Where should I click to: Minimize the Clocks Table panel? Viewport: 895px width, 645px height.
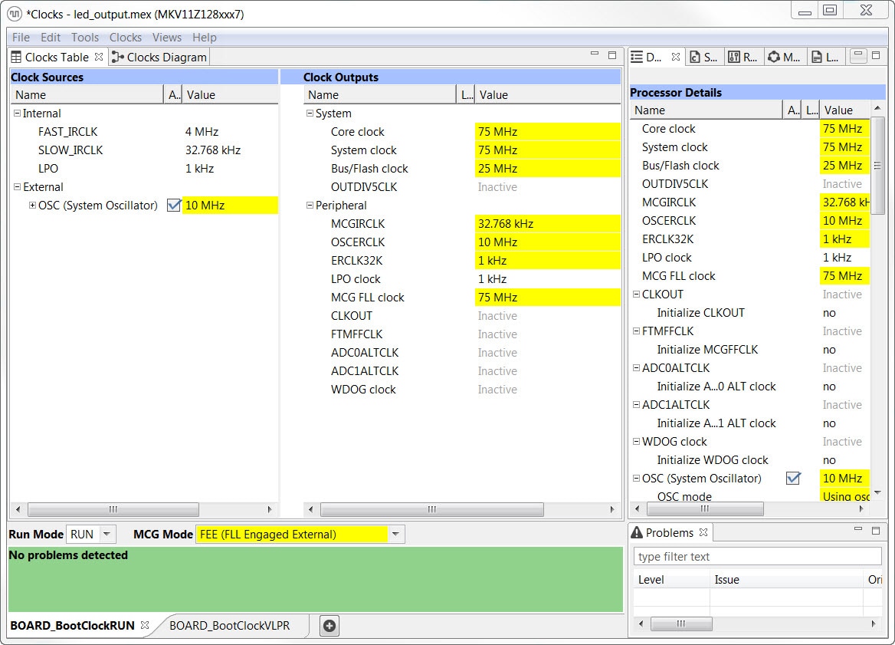pos(595,55)
